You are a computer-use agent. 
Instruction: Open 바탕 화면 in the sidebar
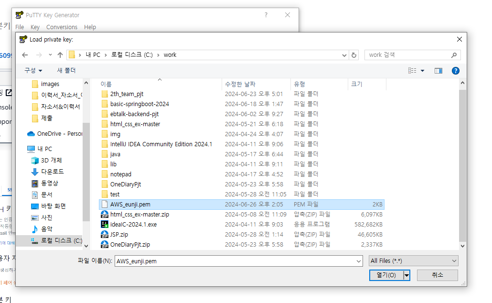[53, 206]
